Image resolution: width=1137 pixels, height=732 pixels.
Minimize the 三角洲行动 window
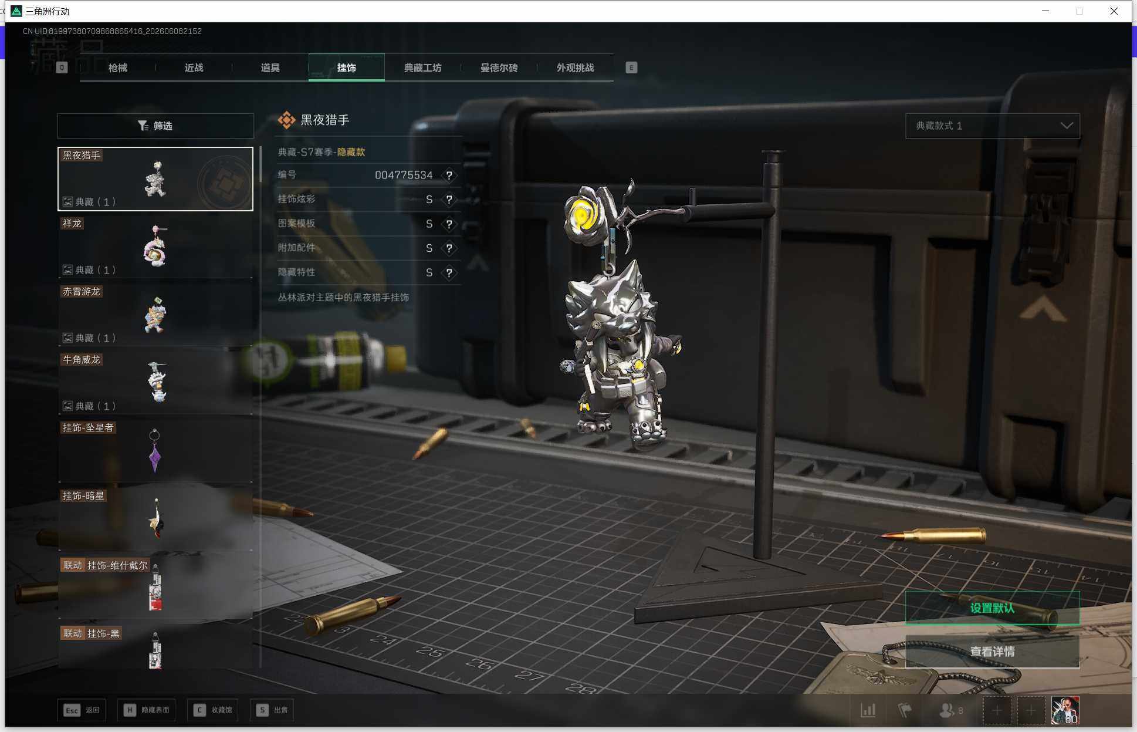(x=1045, y=11)
